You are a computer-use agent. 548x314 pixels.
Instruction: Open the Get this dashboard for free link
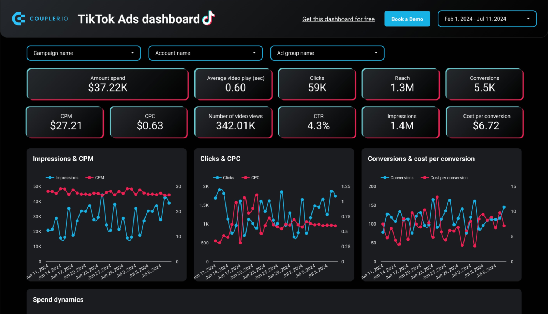click(x=338, y=19)
